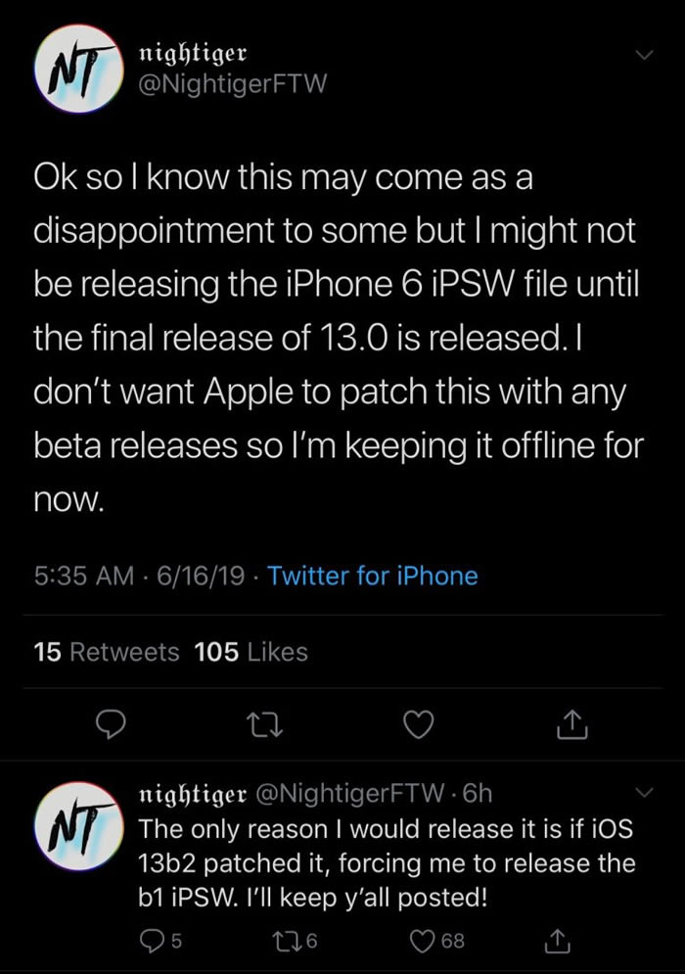View the 15 Retweets list
The height and width of the screenshot is (974, 685).
107,652
